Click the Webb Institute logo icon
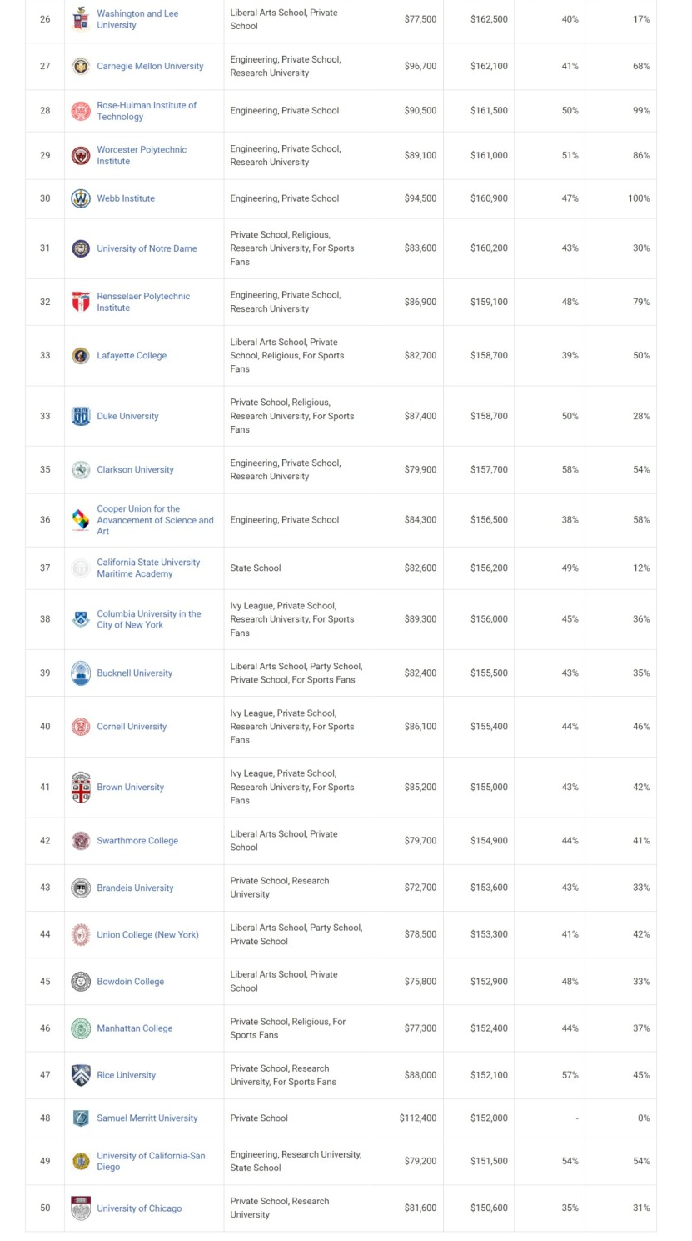Image resolution: width=692 pixels, height=1241 pixels. pos(81,198)
